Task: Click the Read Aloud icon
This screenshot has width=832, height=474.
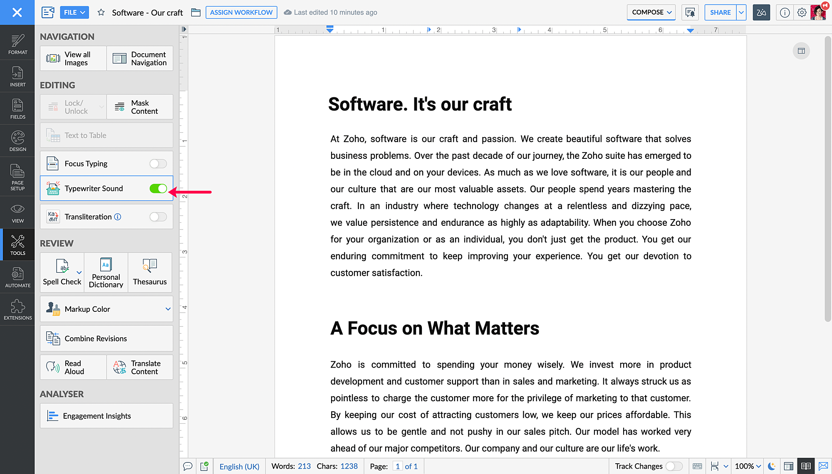Action: tap(53, 367)
